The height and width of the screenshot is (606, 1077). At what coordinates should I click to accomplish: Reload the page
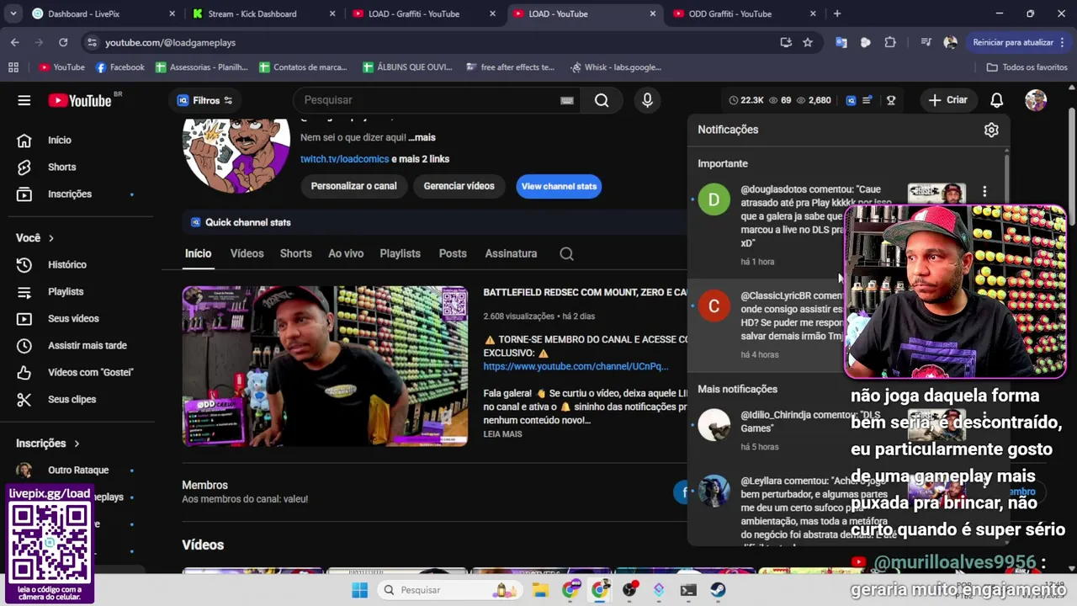[63, 42]
